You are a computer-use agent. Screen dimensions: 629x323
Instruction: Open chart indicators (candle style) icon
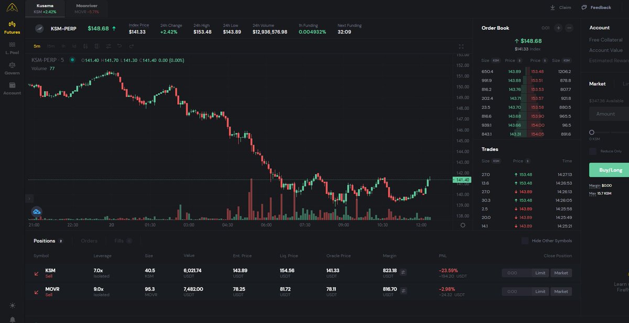pyautogui.click(x=85, y=46)
